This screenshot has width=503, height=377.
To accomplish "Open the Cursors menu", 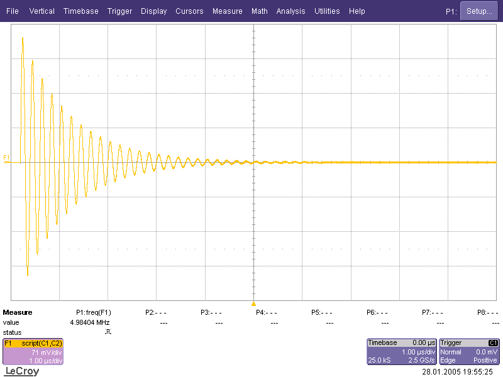I will pos(189,11).
